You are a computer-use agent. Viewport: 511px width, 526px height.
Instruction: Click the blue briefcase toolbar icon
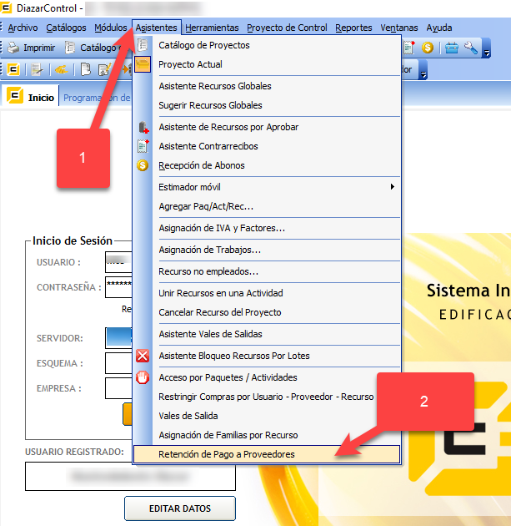tap(451, 48)
